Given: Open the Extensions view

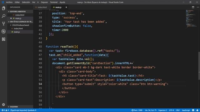Looking at the screenshot, I should pos(3,39).
